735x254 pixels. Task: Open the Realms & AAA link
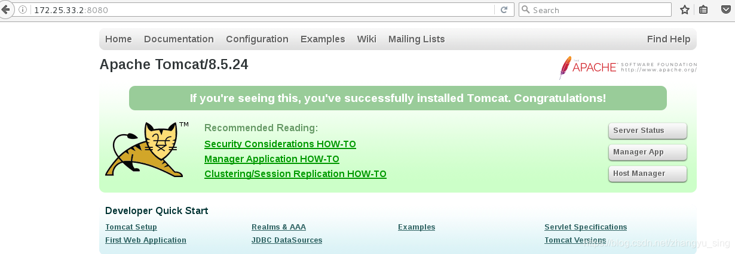278,227
